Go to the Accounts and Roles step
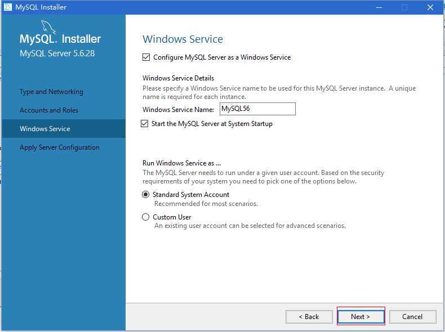445x332 pixels. pos(49,110)
